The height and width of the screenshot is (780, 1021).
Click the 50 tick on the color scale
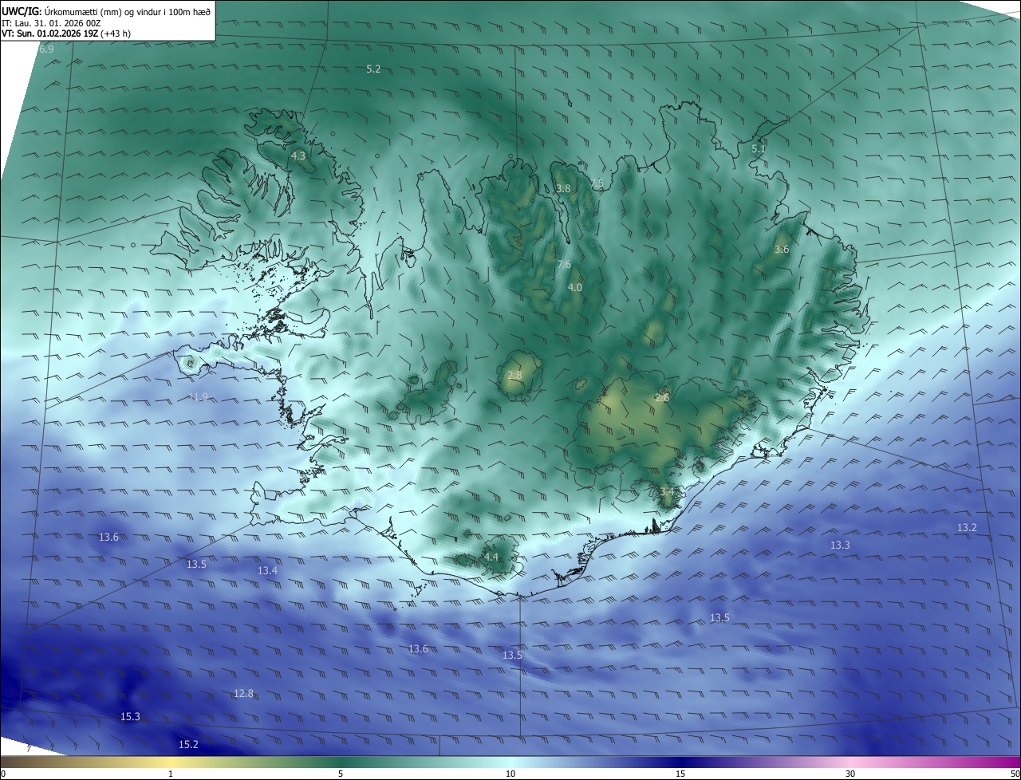[1015, 774]
